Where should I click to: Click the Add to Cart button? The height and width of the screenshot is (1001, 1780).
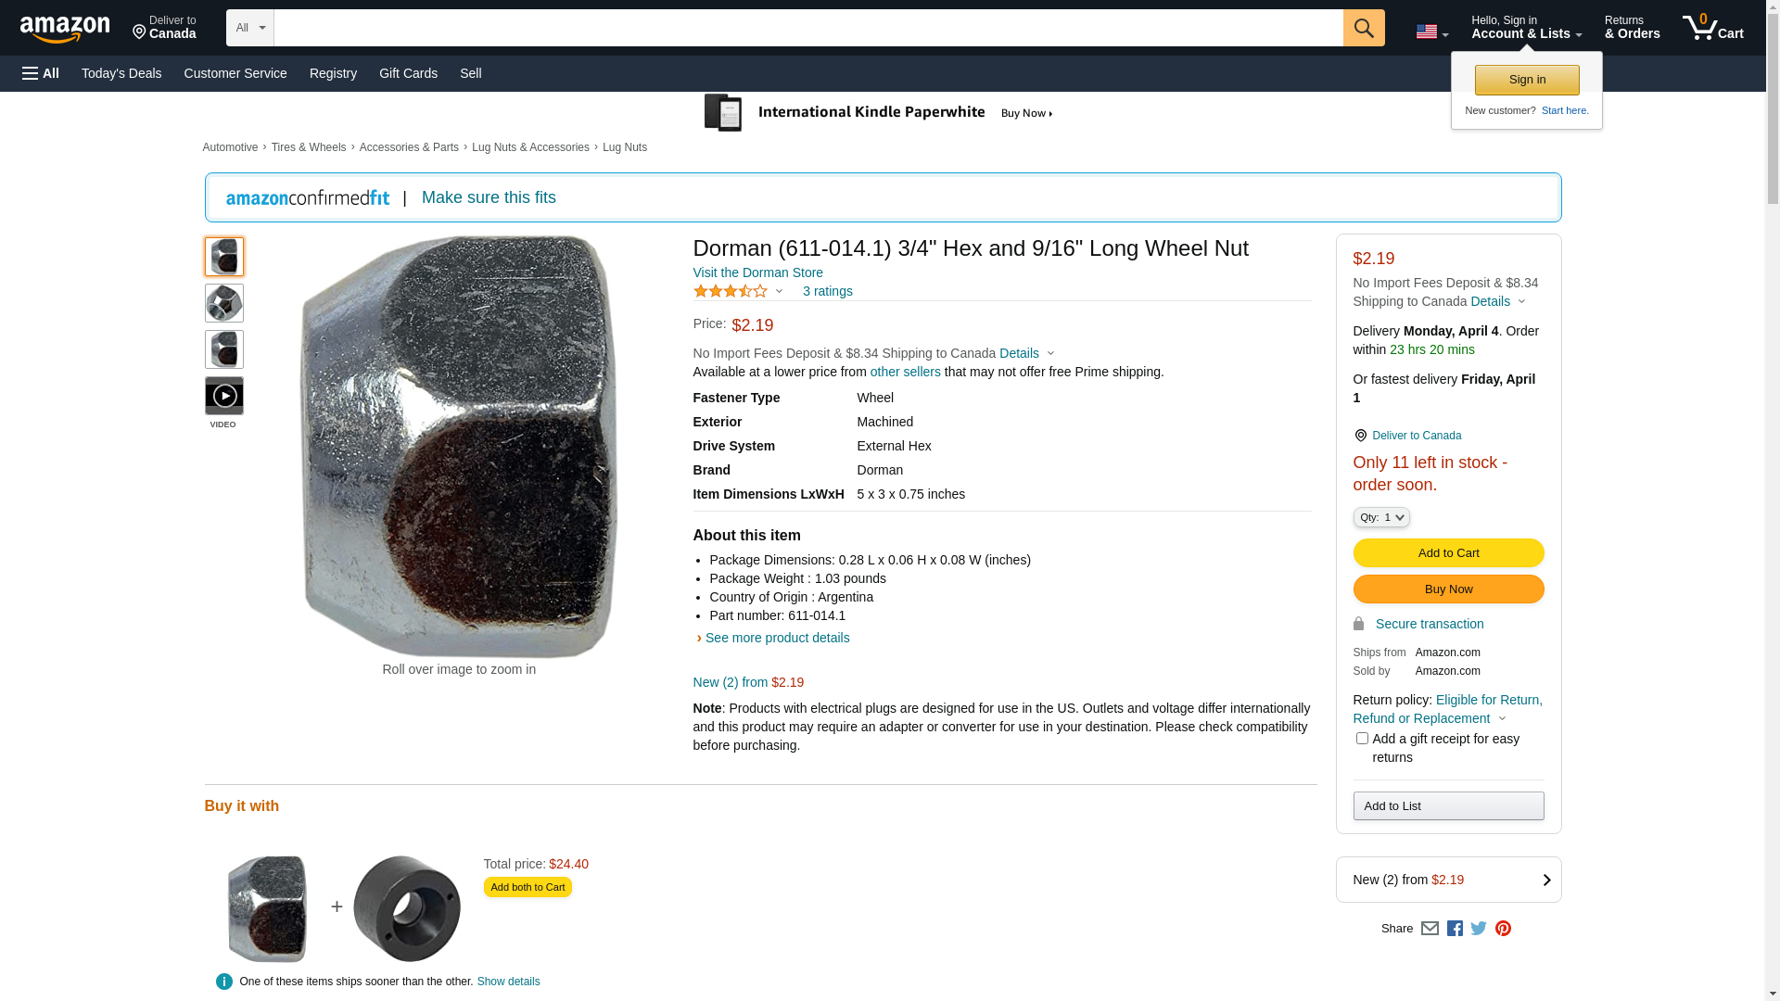click(1448, 553)
